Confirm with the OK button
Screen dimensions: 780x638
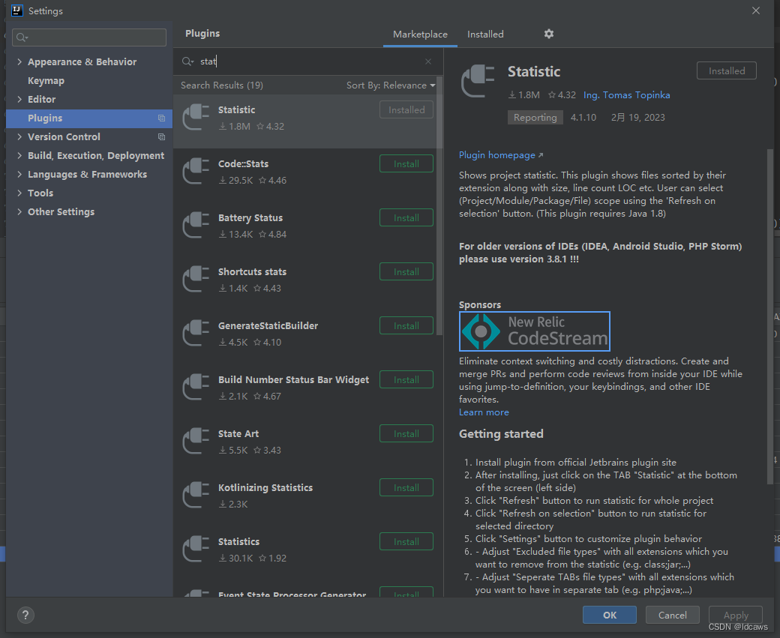click(x=609, y=615)
